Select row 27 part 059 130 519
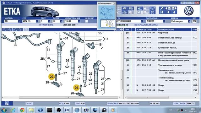201x113 pixels. pyautogui.click(x=160, y=43)
